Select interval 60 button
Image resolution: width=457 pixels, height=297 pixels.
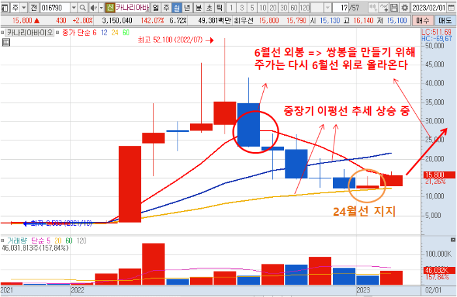click(x=294, y=8)
